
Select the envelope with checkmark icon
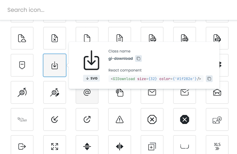(x=185, y=96)
